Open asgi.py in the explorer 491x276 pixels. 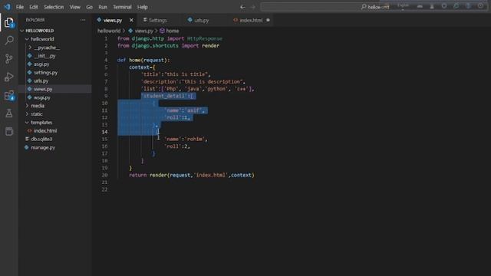coord(41,64)
